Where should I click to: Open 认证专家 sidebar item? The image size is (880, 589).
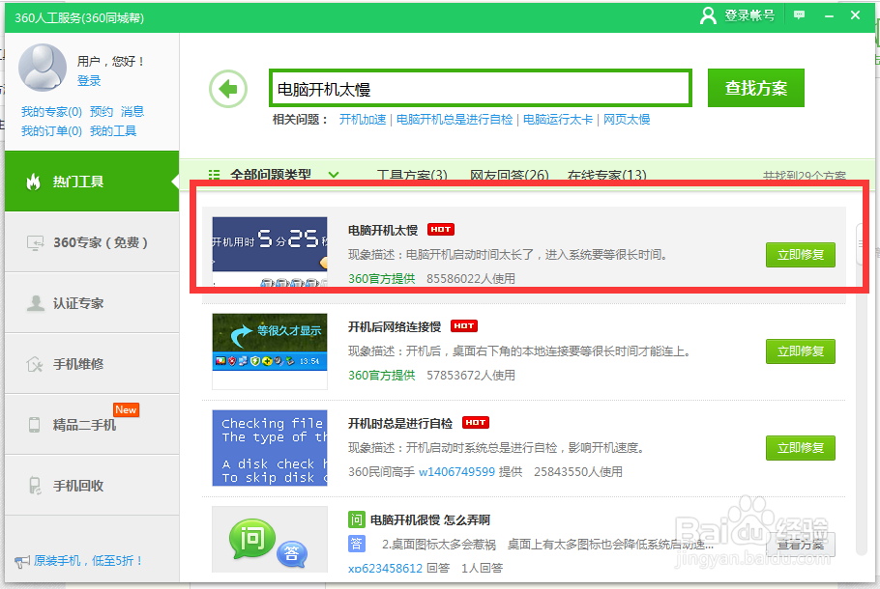92,303
